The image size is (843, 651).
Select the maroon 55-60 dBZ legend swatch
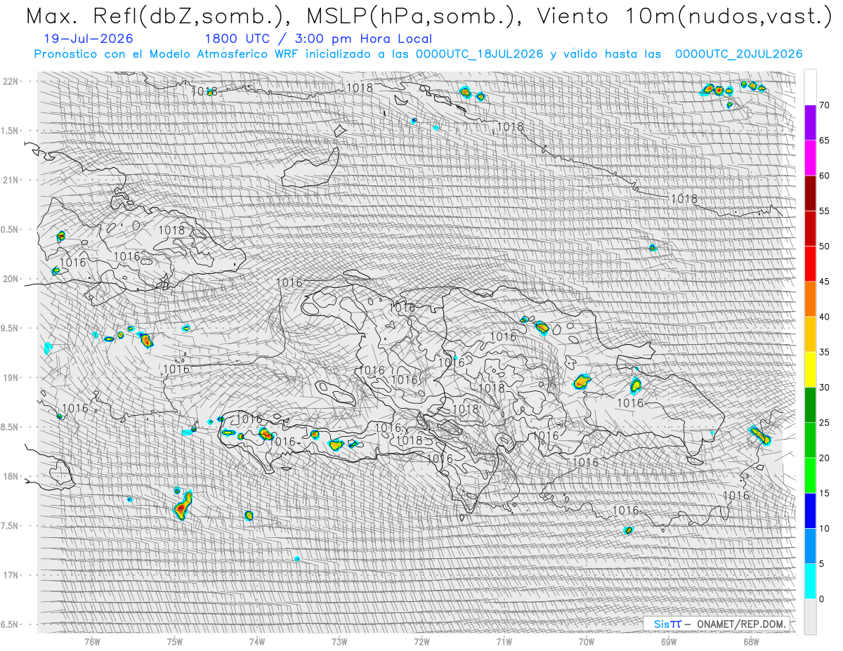point(810,193)
